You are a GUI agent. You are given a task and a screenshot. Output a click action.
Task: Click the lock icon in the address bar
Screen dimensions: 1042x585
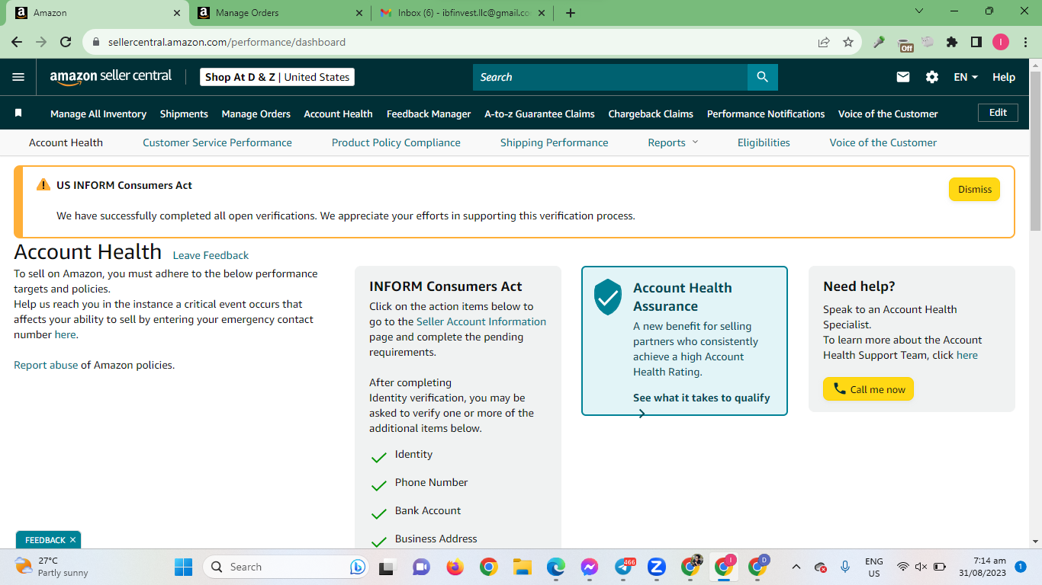click(x=96, y=42)
